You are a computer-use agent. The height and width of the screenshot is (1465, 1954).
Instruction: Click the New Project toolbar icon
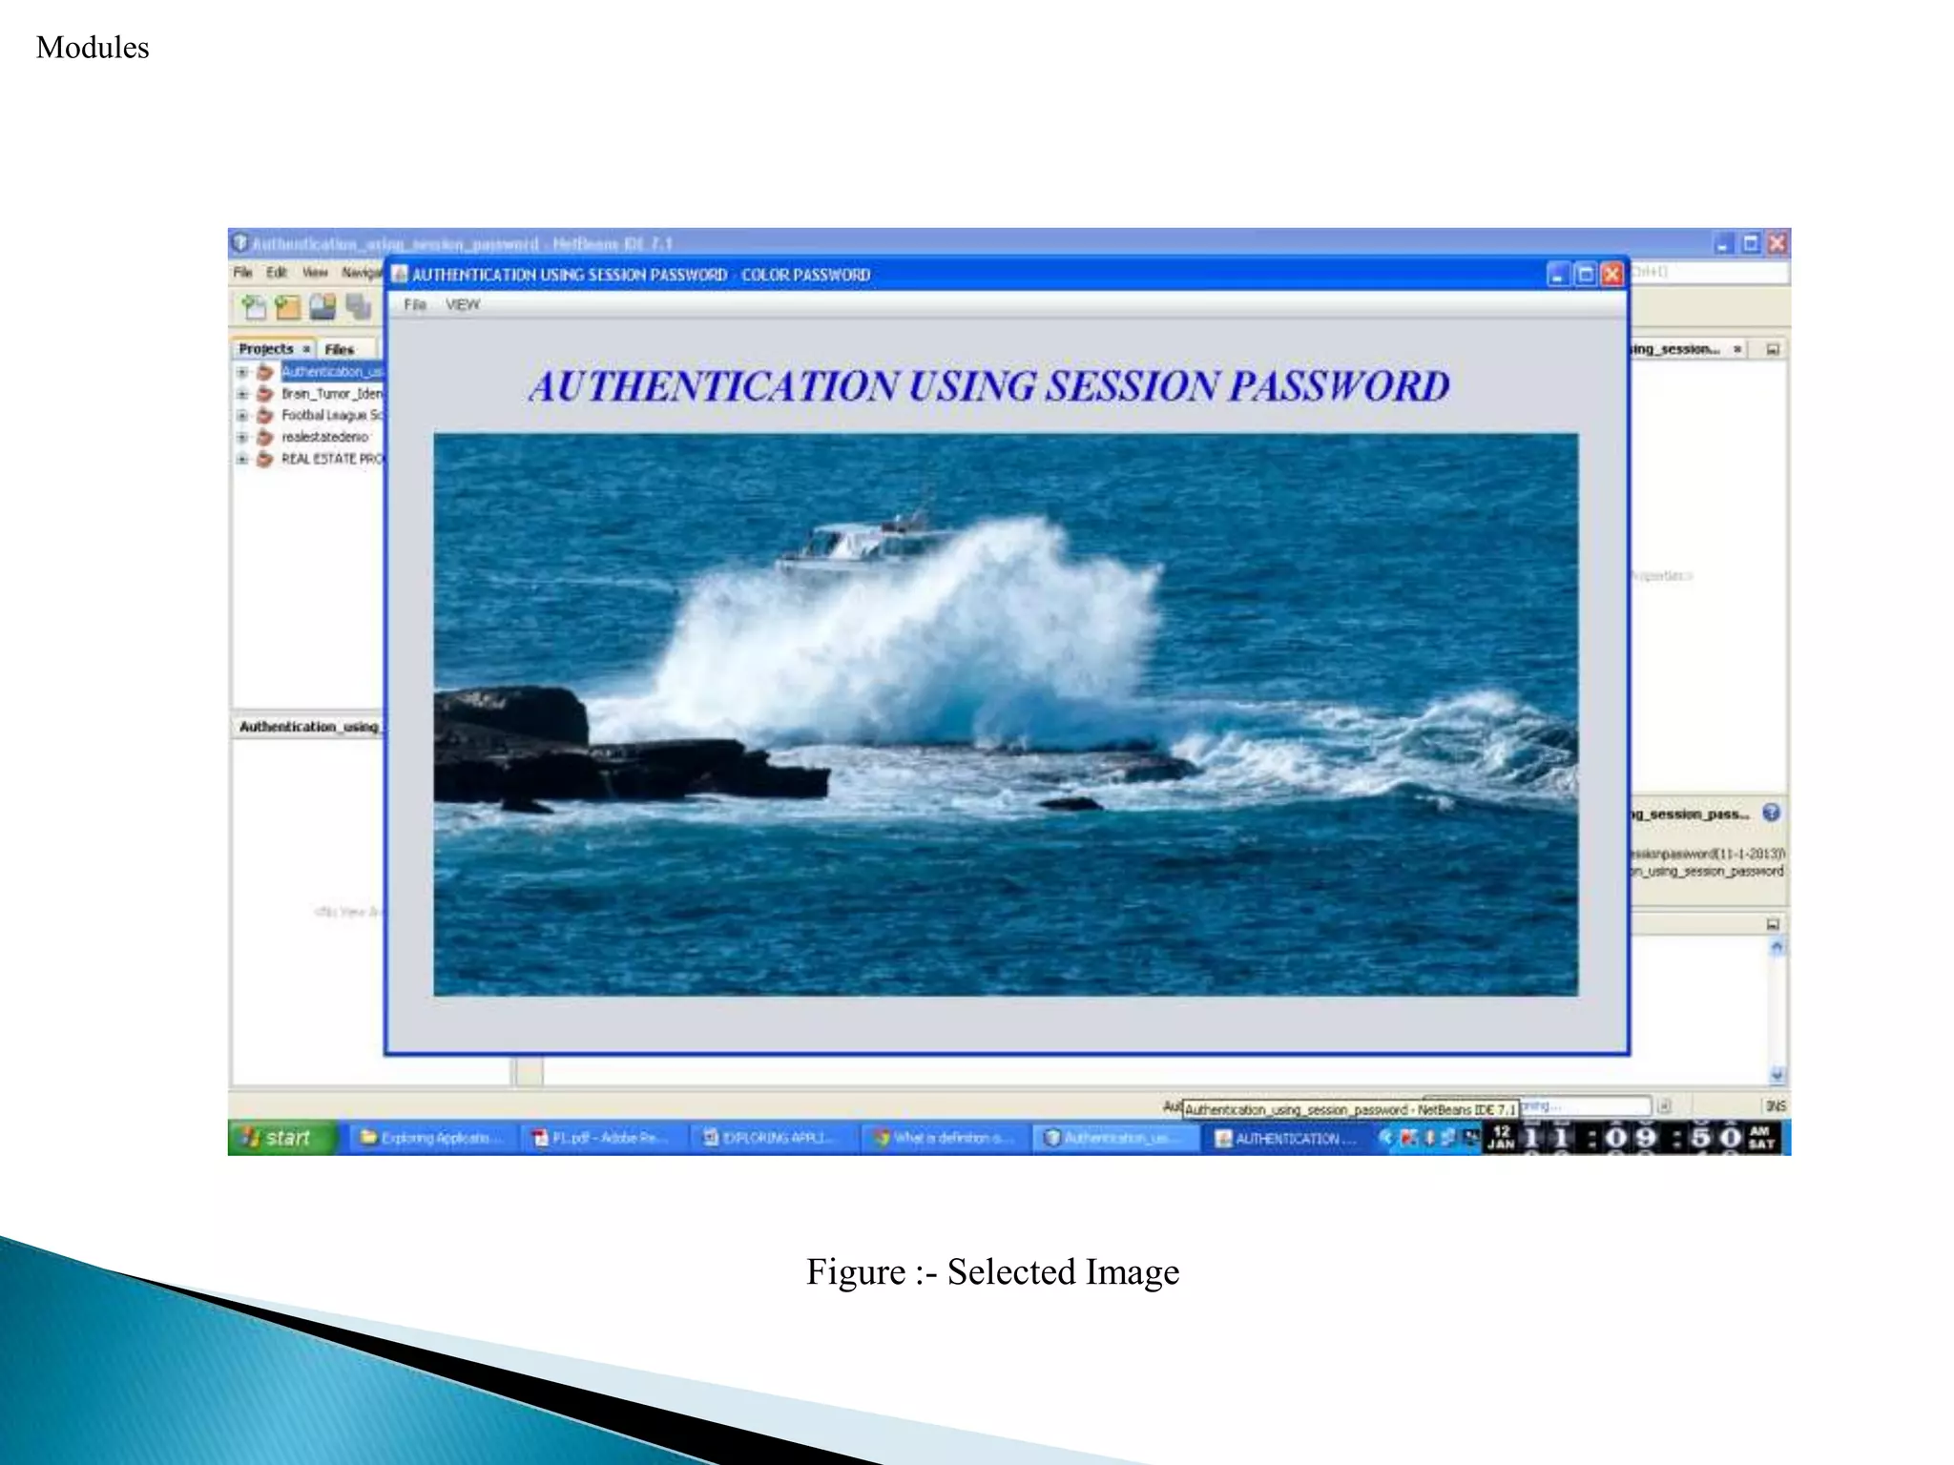[287, 307]
